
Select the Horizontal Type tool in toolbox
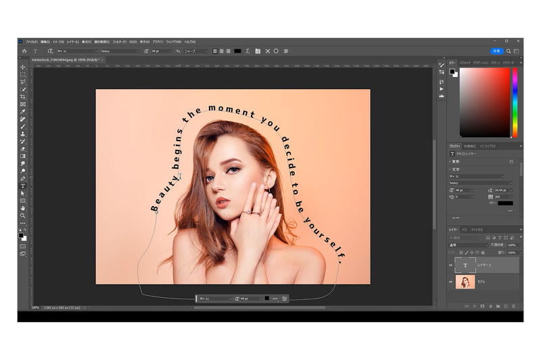click(23, 186)
